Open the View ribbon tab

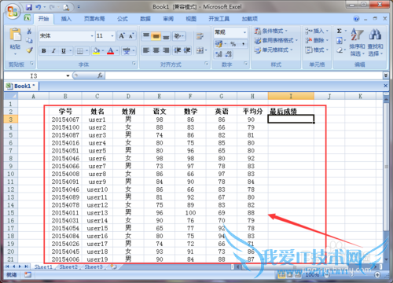(x=191, y=19)
